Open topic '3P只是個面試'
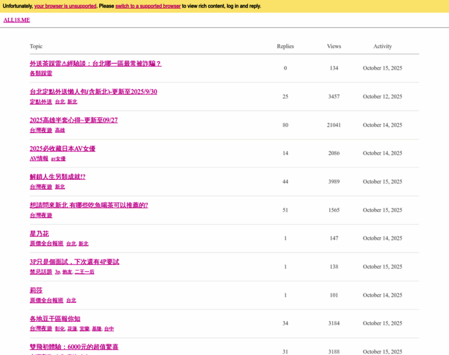The height and width of the screenshot is (355, 449). [74, 262]
